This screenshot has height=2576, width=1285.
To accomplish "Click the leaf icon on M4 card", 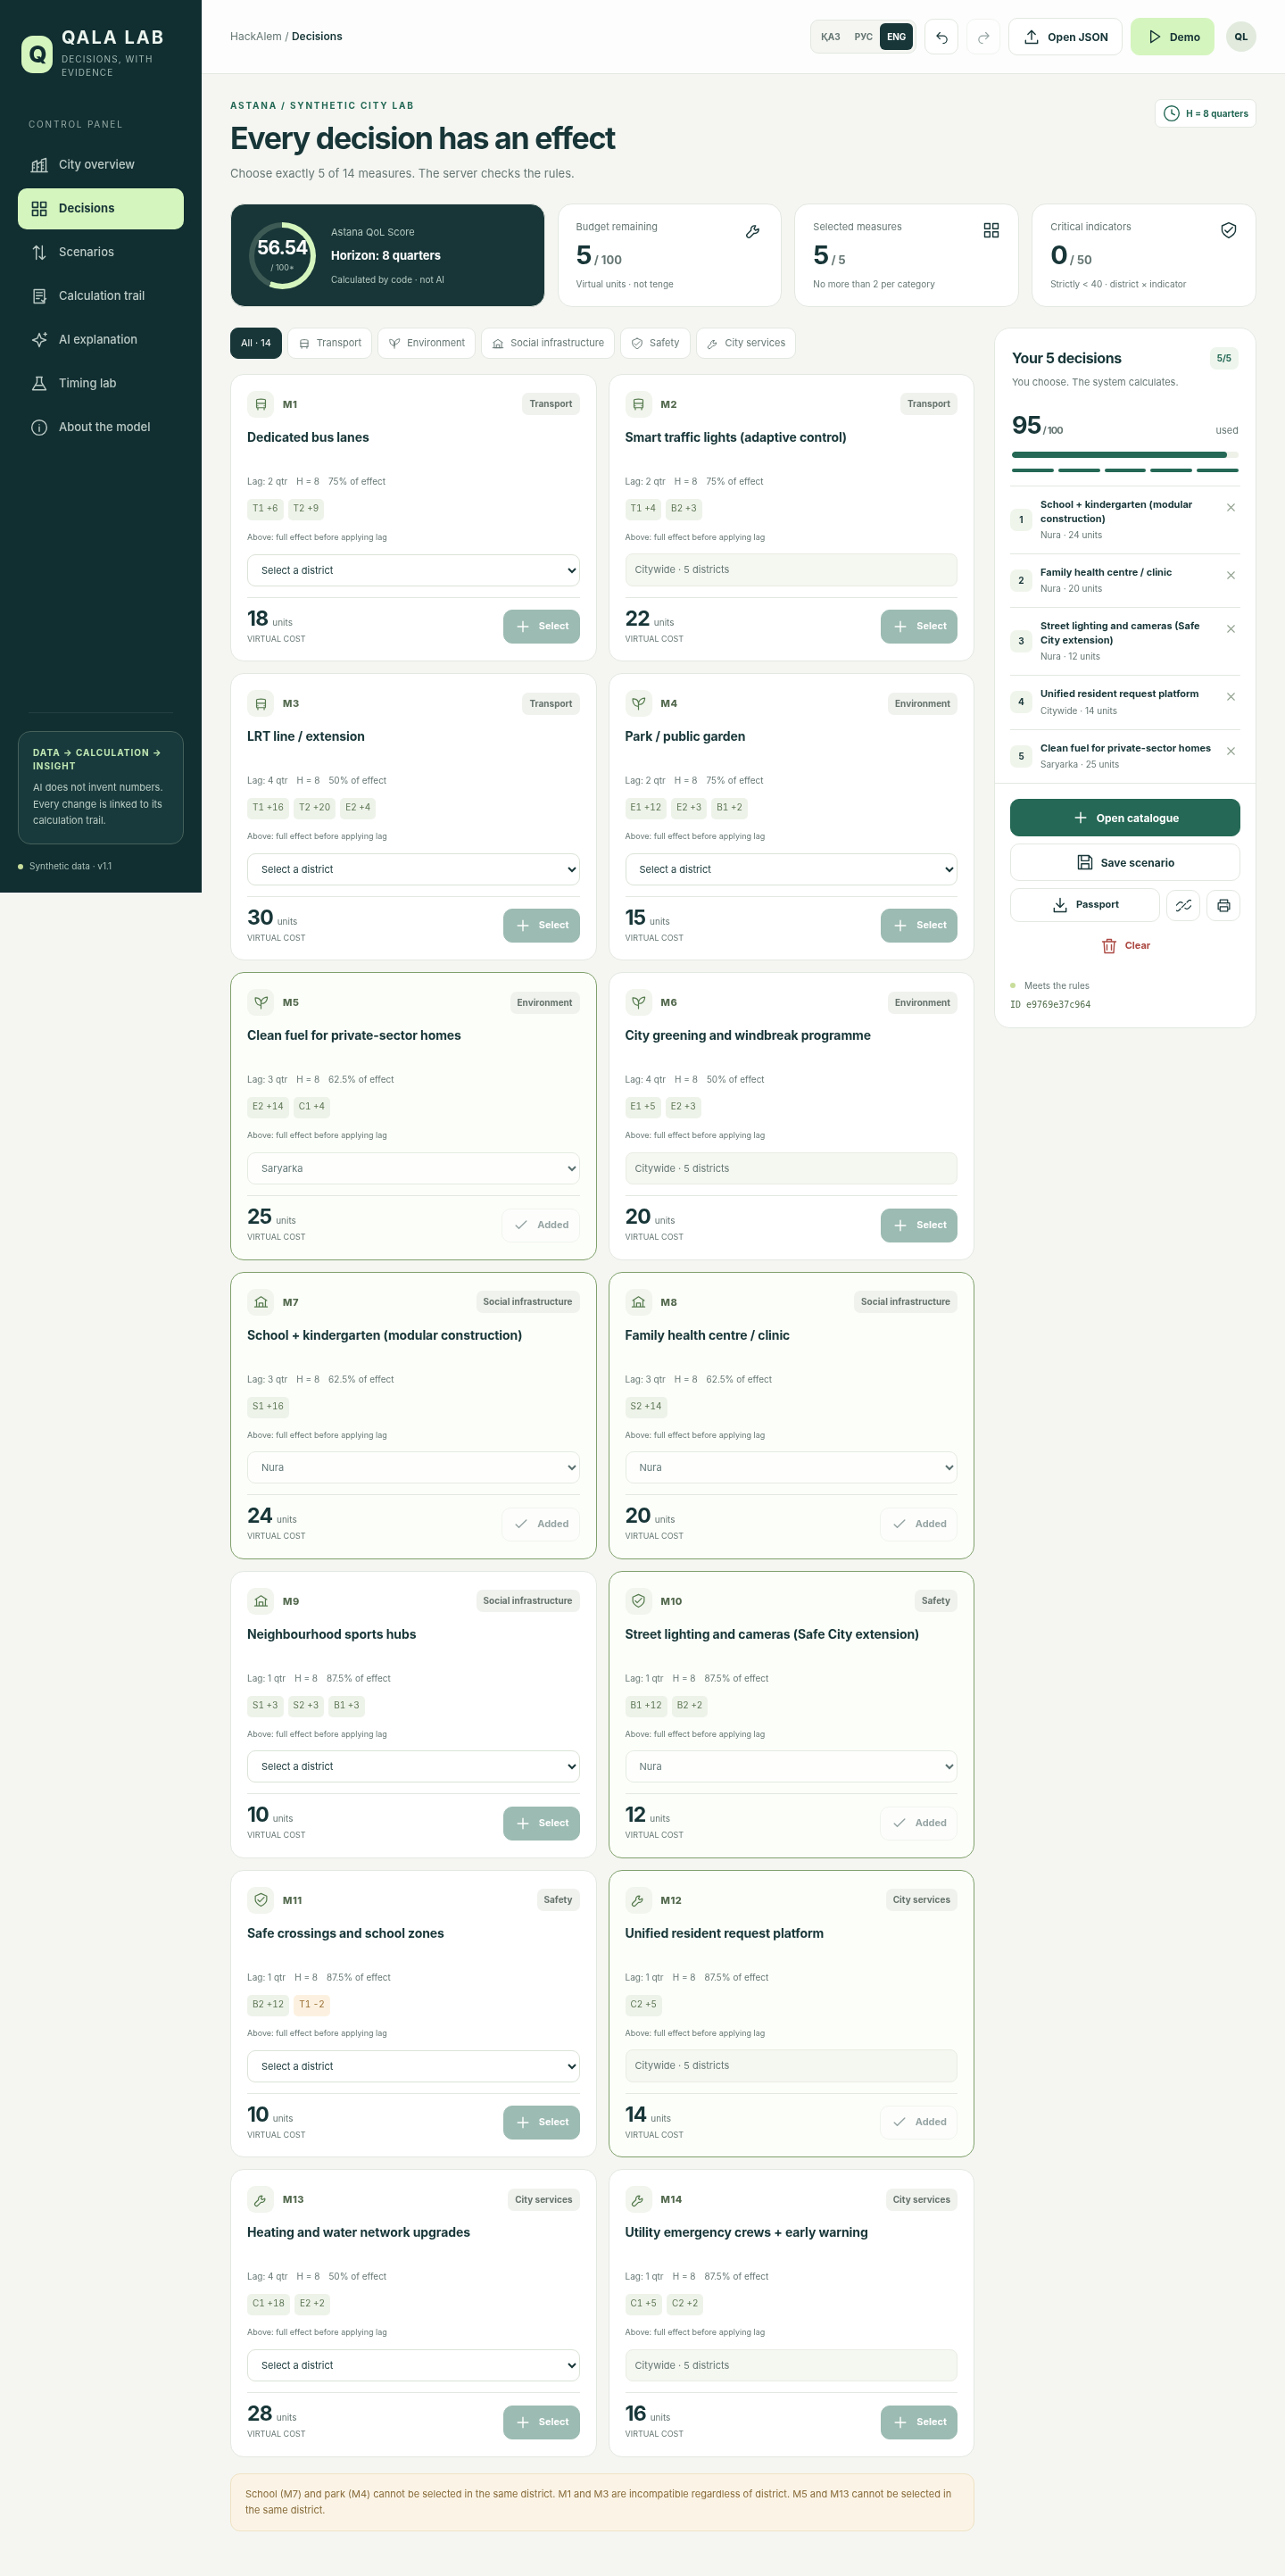I will pos(638,703).
